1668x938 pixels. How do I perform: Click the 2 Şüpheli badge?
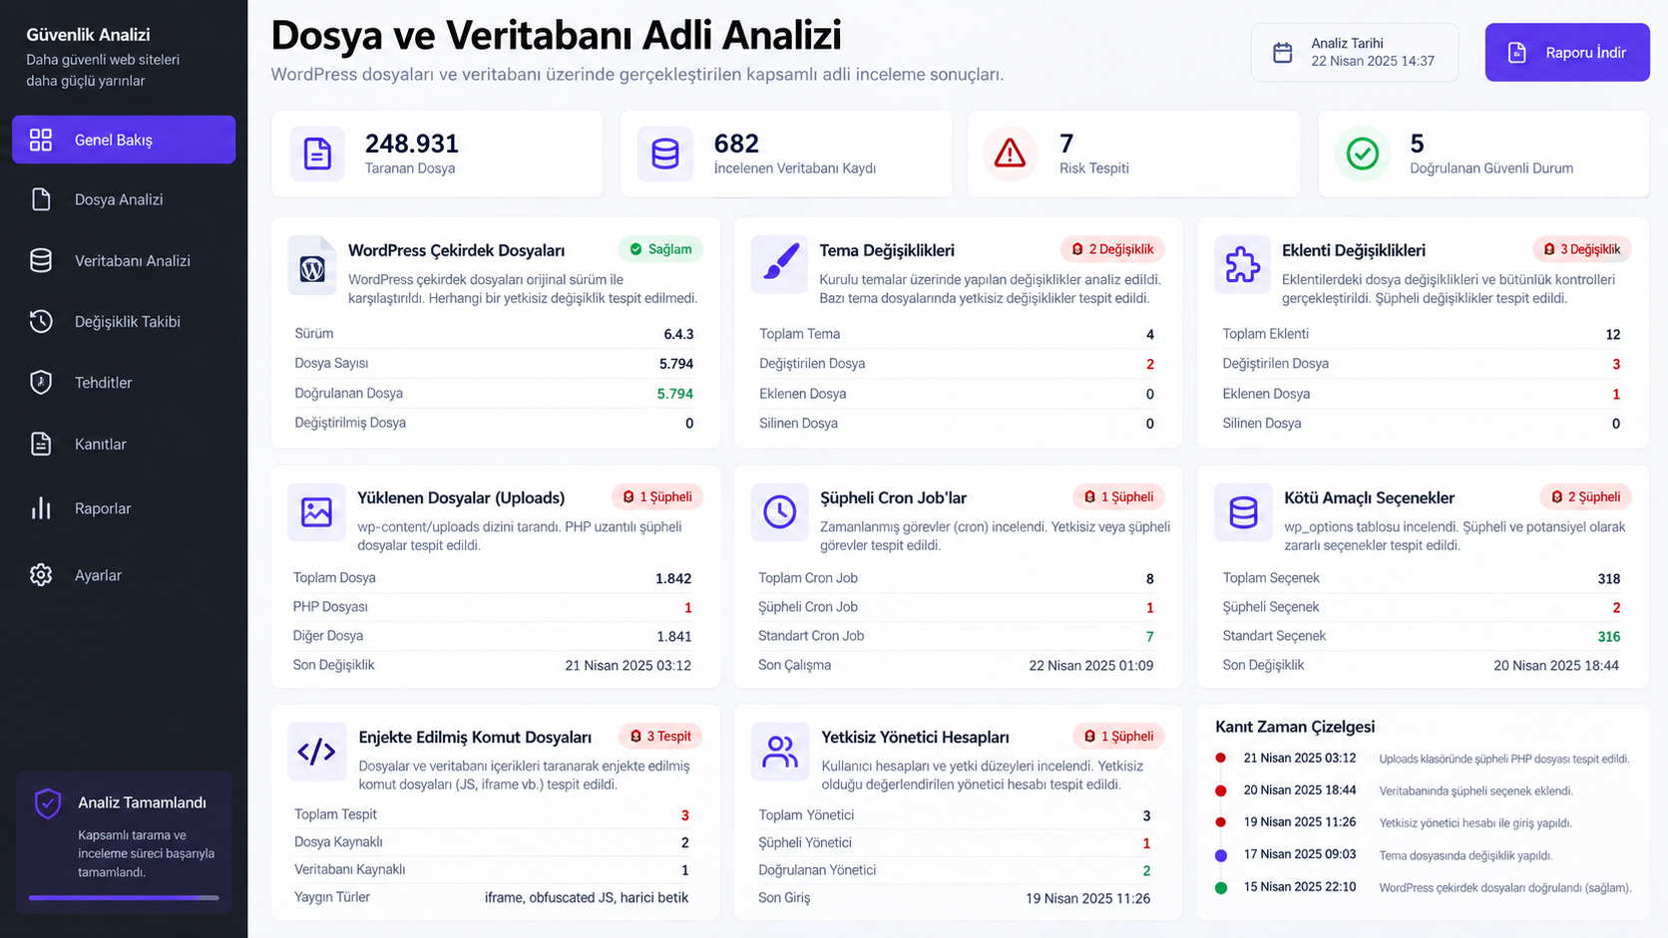[1585, 496]
